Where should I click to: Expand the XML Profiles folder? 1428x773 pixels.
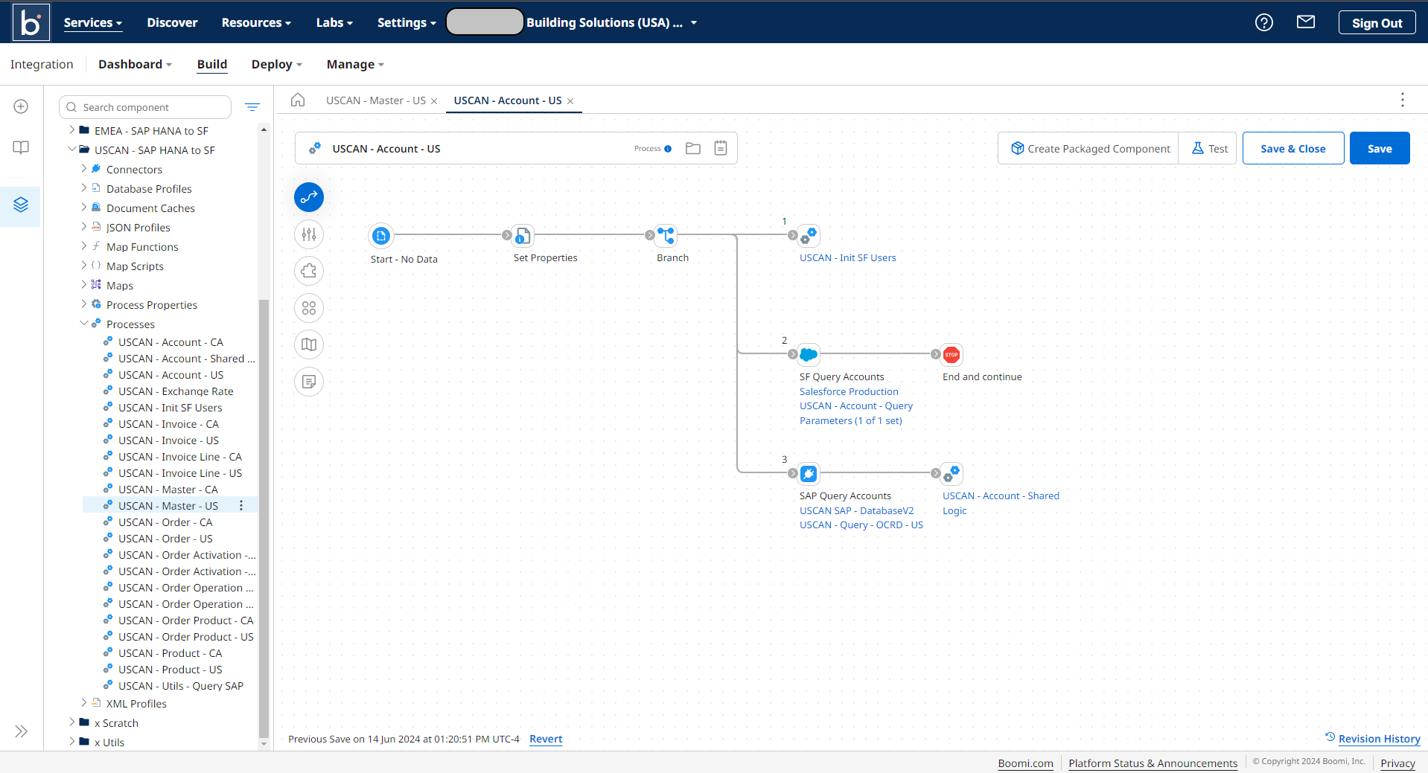83,703
